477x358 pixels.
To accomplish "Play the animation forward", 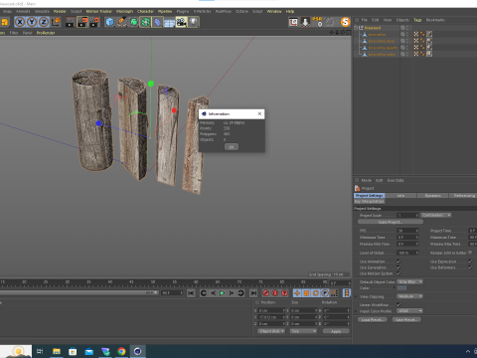I will [223, 293].
